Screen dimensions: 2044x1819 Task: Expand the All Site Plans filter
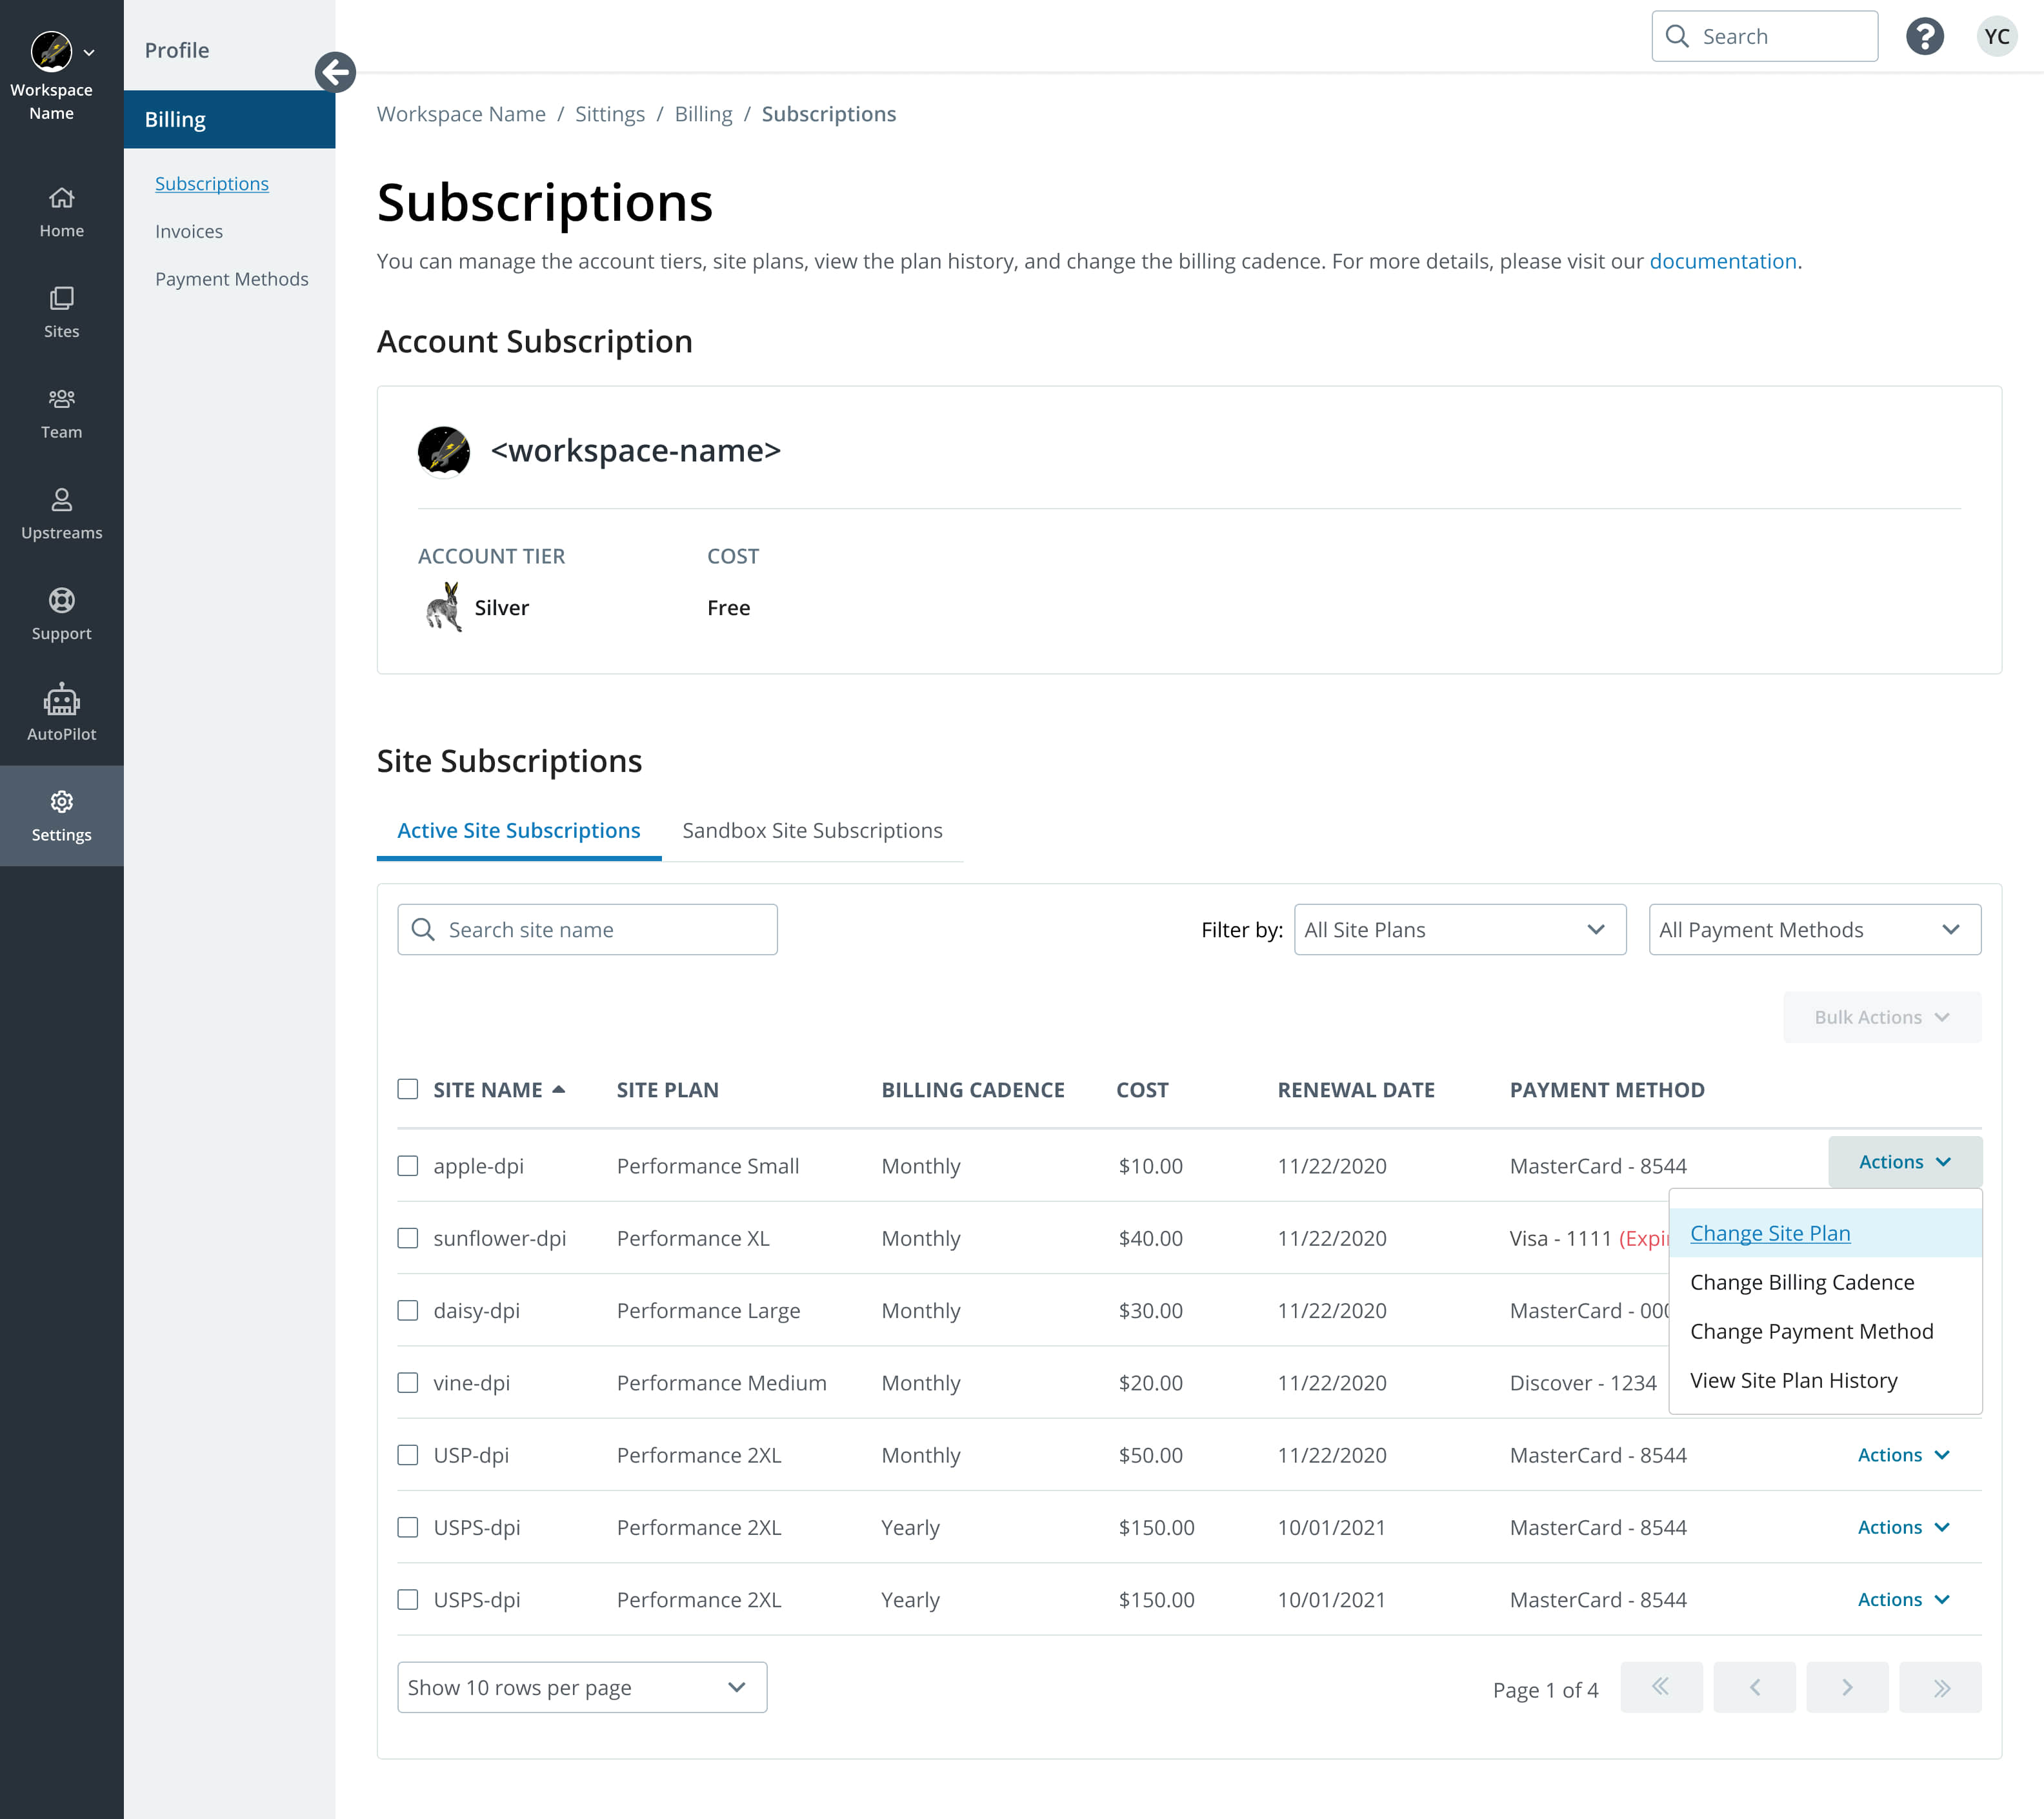pos(1459,930)
